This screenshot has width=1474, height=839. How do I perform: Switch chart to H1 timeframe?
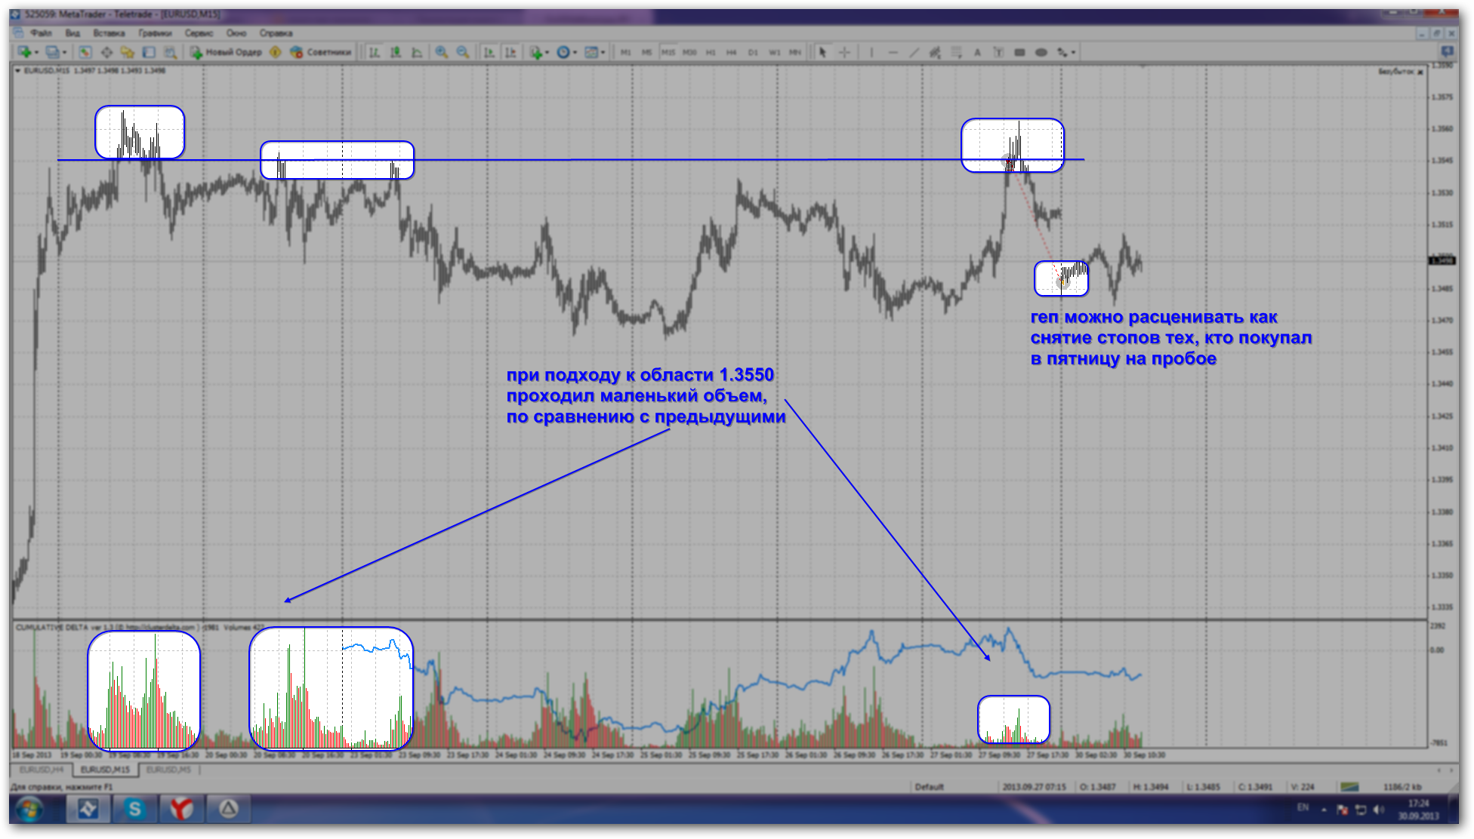710,52
